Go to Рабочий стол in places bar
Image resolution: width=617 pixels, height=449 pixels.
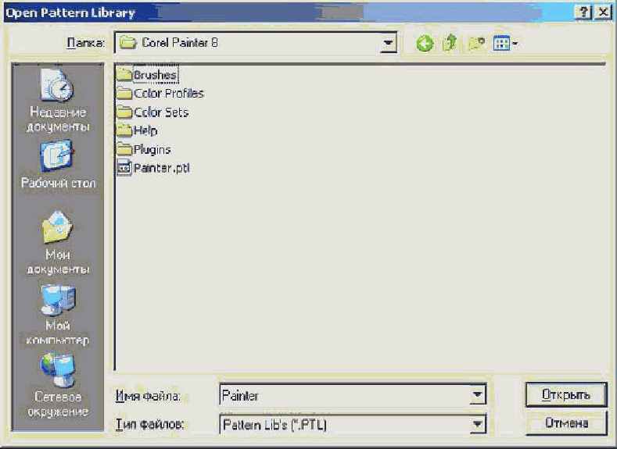[x=58, y=165]
